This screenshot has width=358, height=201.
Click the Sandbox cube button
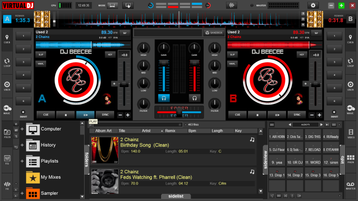(x=214, y=33)
